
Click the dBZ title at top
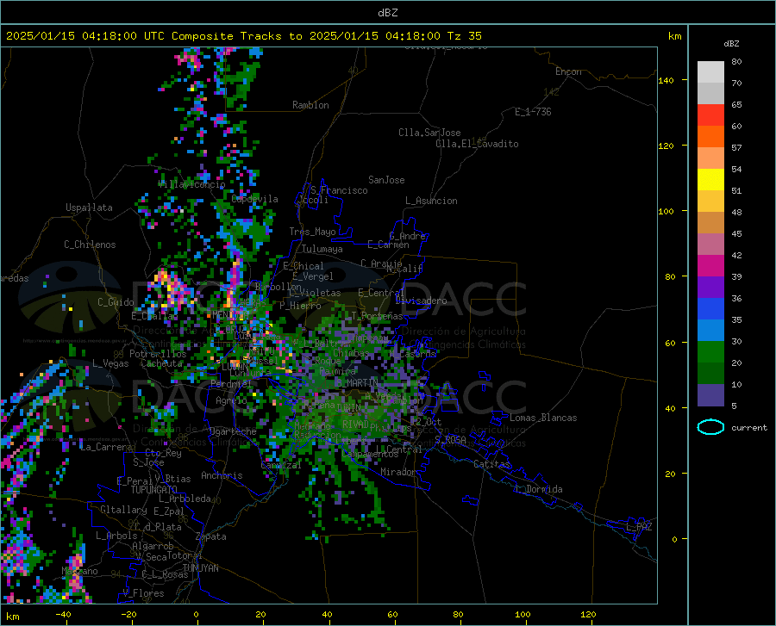[387, 13]
